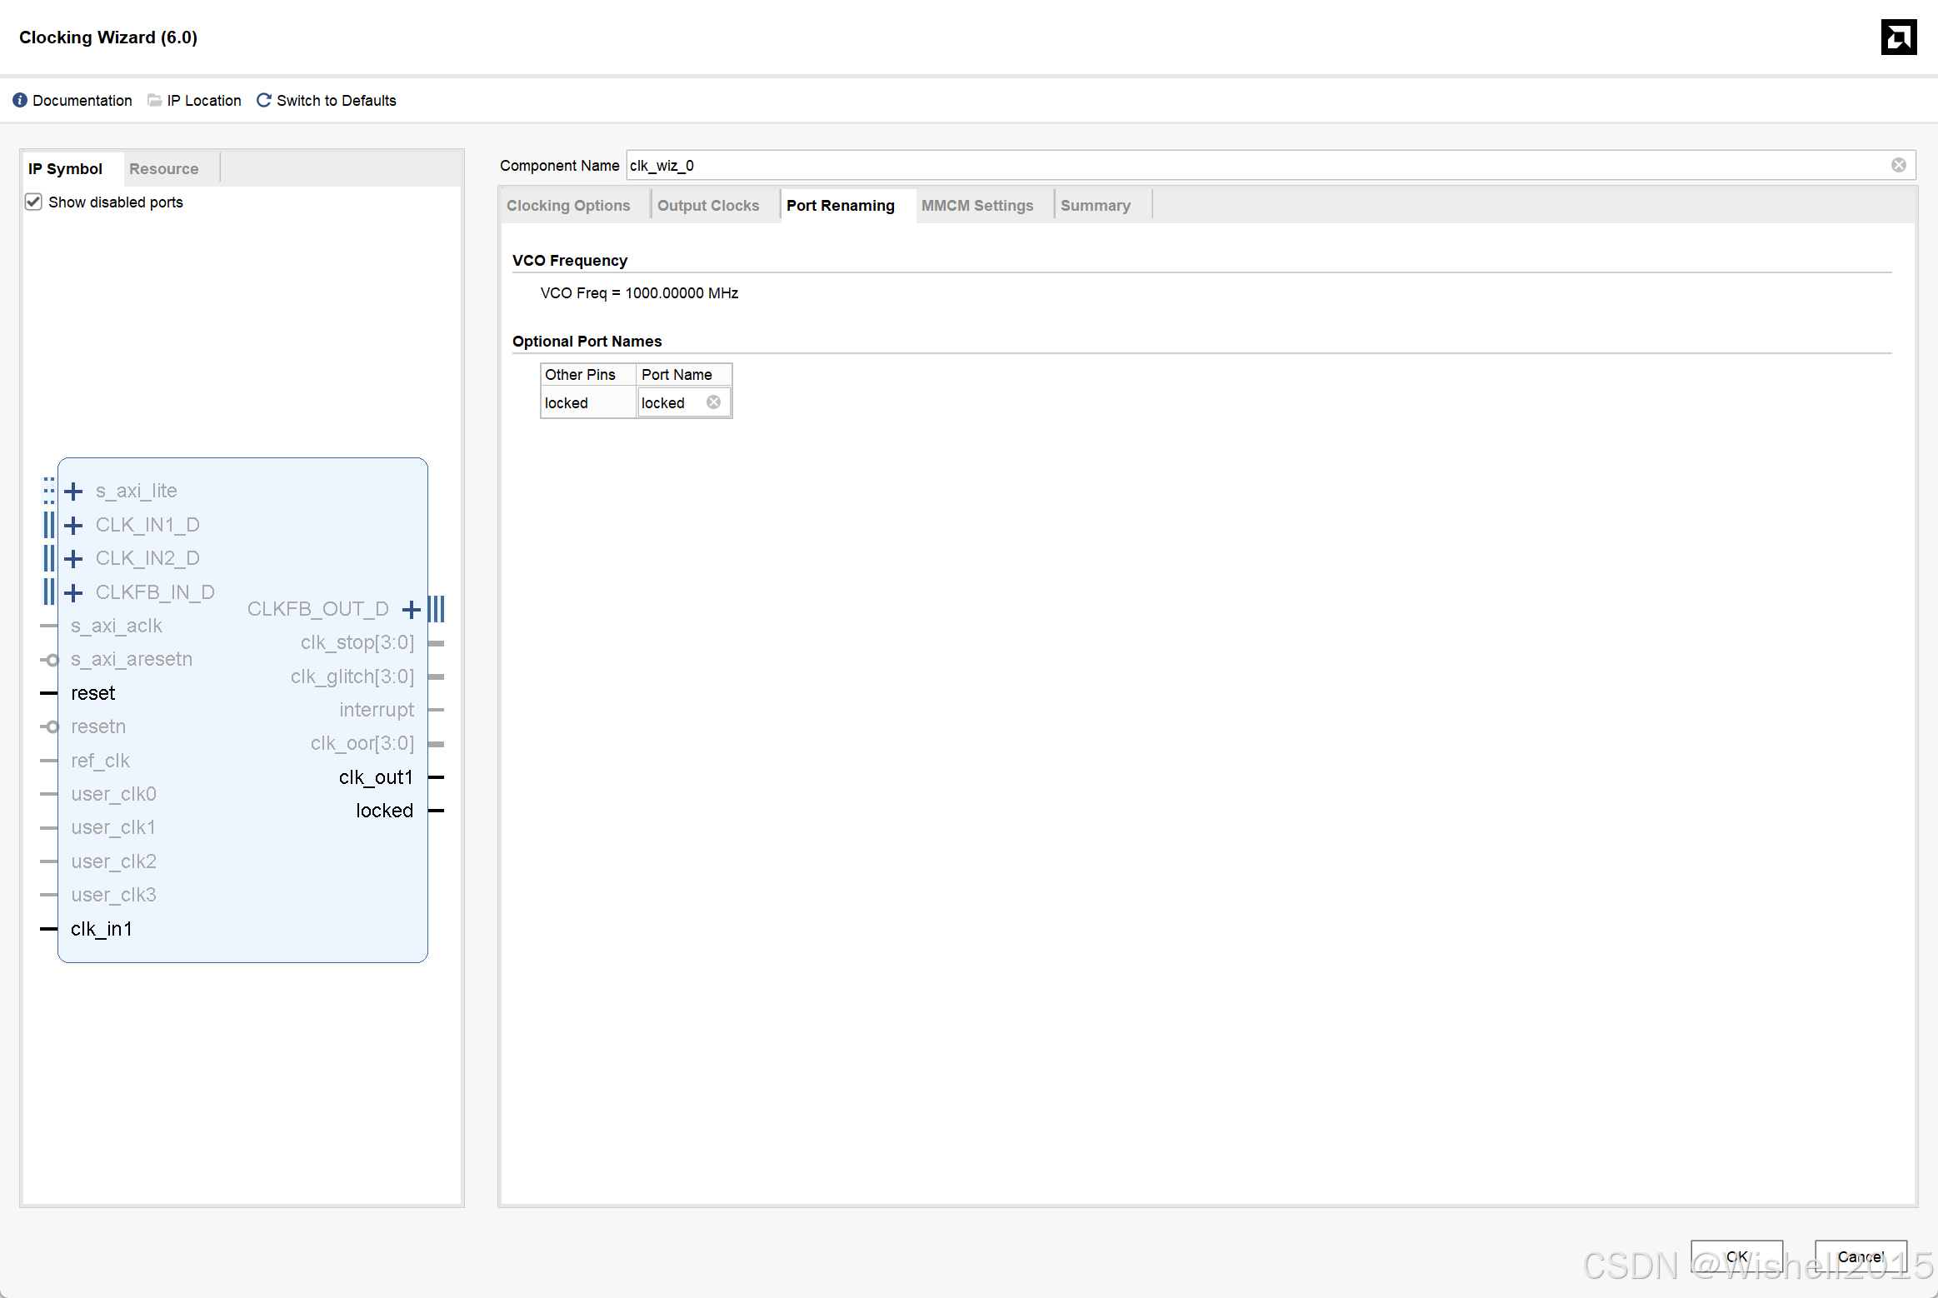Expand the CLKFB_OUT_D output interface
Viewport: 1938px width, 1298px height.
tap(411, 610)
